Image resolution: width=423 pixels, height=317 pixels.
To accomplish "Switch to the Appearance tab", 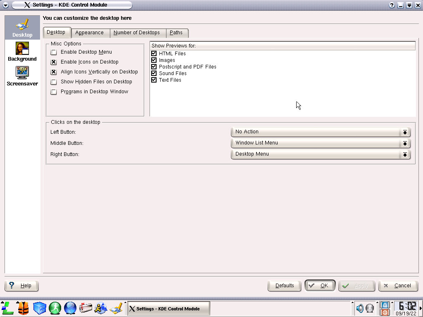I will pos(90,33).
